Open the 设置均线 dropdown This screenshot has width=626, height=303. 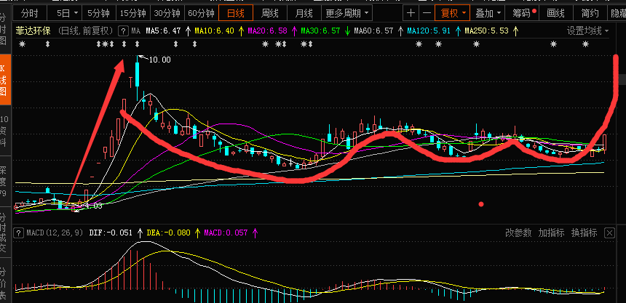[x=588, y=31]
